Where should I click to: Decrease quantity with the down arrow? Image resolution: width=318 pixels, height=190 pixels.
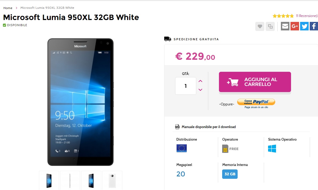click(x=200, y=90)
